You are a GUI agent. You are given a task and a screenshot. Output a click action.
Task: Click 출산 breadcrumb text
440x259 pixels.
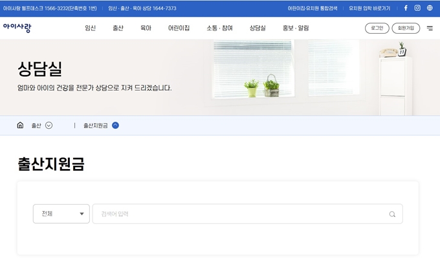tap(36, 126)
